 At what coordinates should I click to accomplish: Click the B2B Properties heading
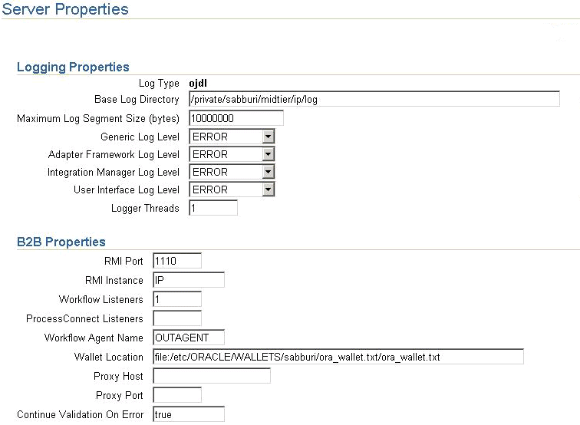(x=61, y=242)
